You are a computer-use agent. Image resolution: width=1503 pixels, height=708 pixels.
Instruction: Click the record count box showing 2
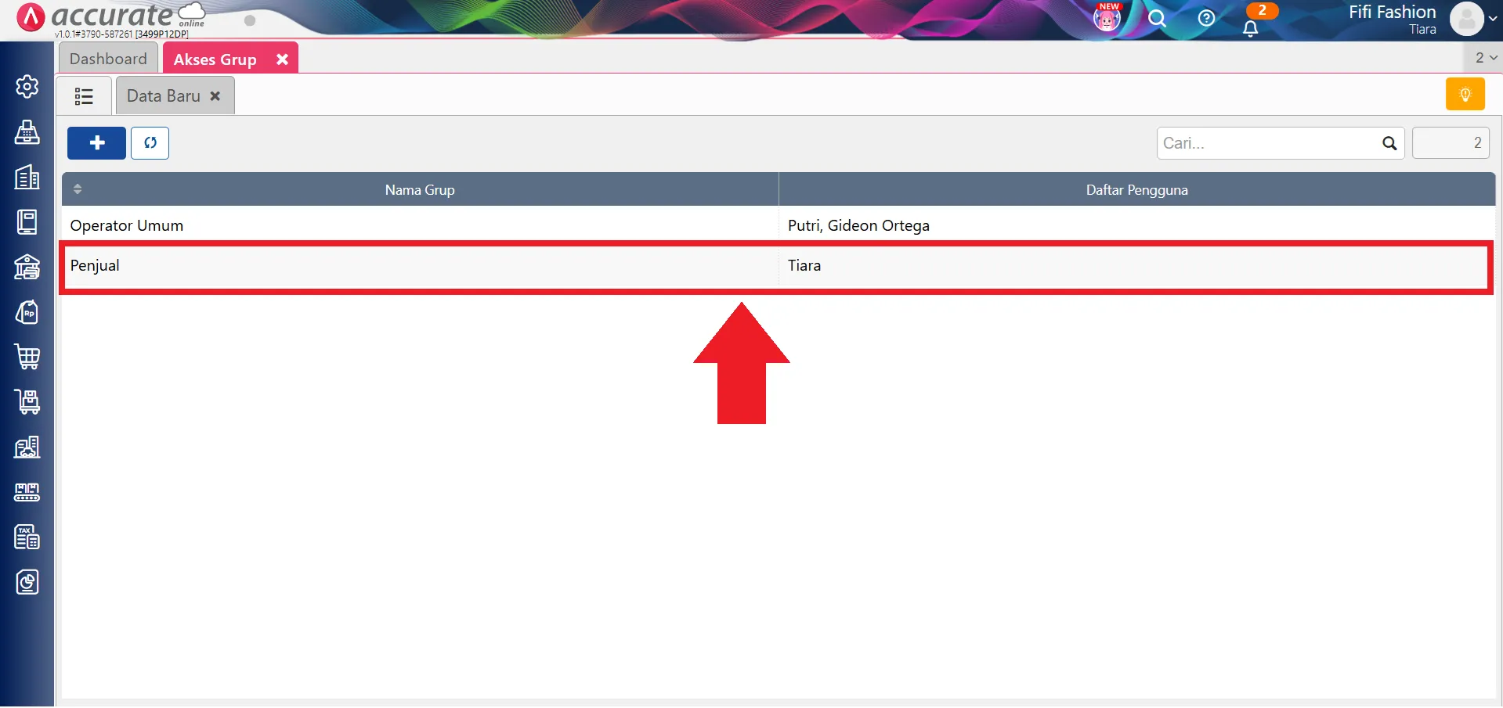coord(1451,143)
